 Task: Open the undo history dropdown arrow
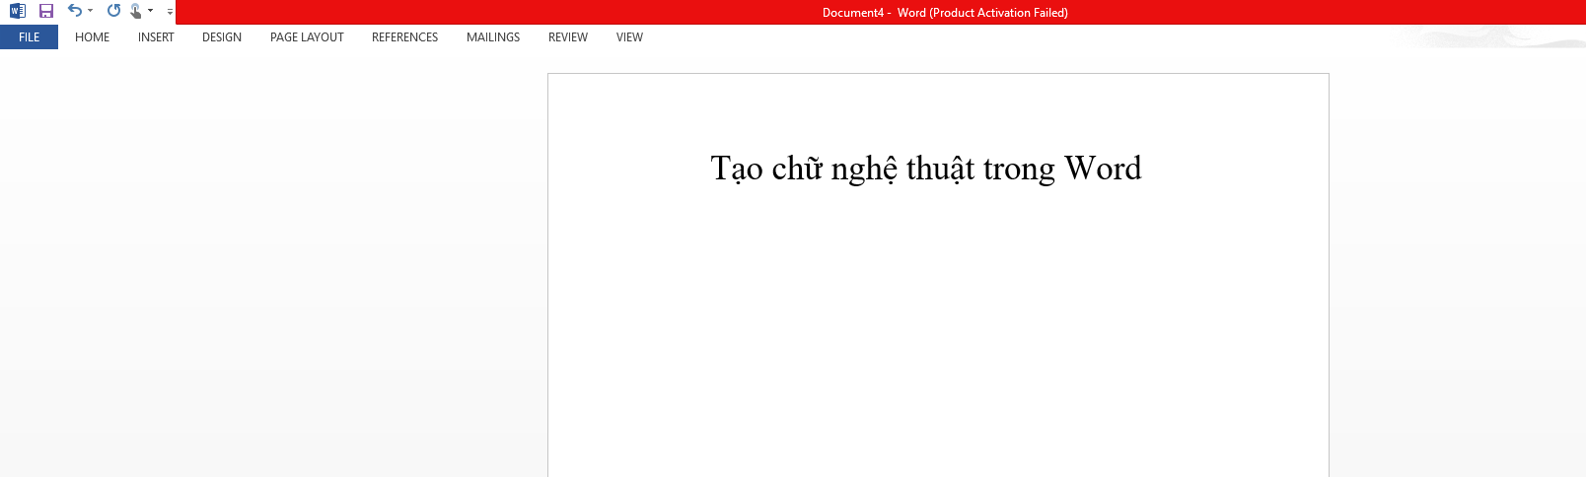[x=90, y=11]
